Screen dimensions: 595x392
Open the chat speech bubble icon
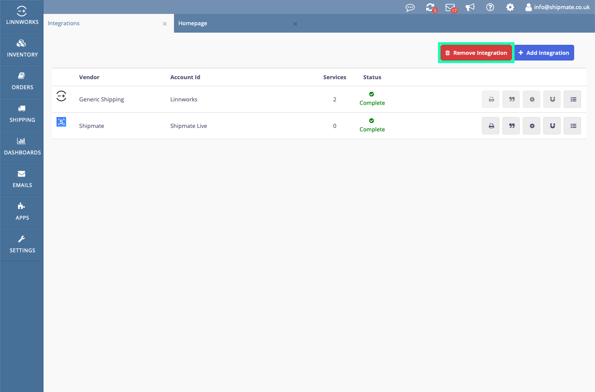[410, 7]
